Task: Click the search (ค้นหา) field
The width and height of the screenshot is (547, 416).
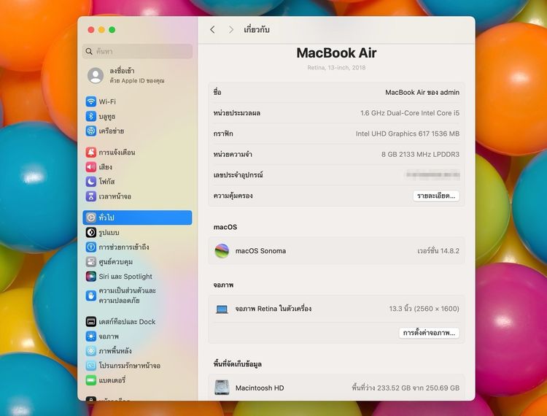Action: pyautogui.click(x=137, y=51)
